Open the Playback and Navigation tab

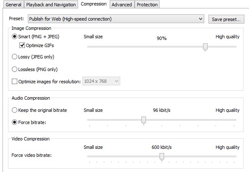(51, 5)
